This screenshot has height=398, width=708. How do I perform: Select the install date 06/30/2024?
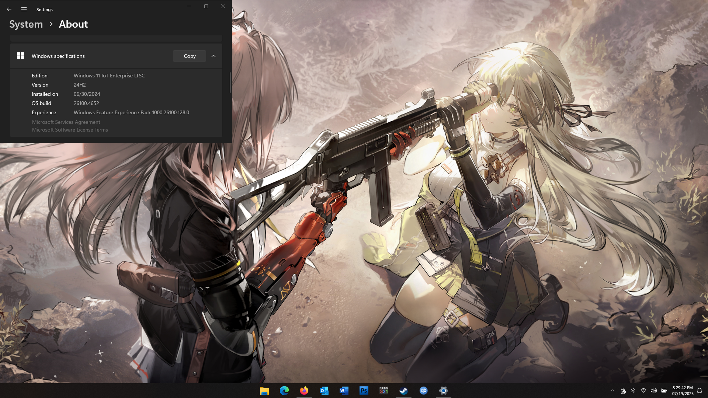(87, 94)
